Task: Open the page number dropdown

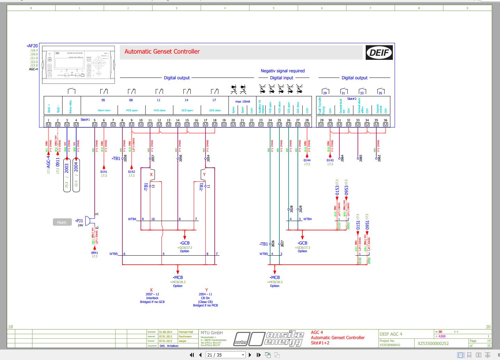Action: tap(243, 355)
